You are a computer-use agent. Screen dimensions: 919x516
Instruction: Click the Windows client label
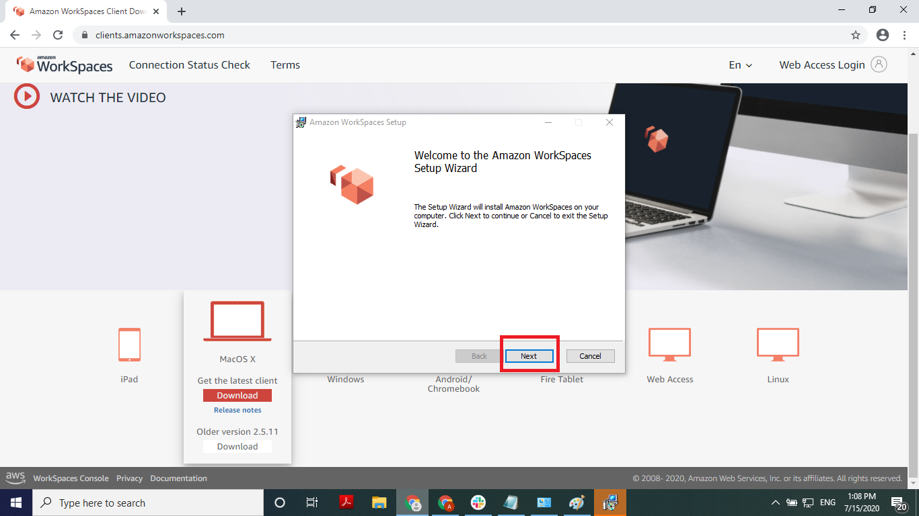click(x=346, y=379)
